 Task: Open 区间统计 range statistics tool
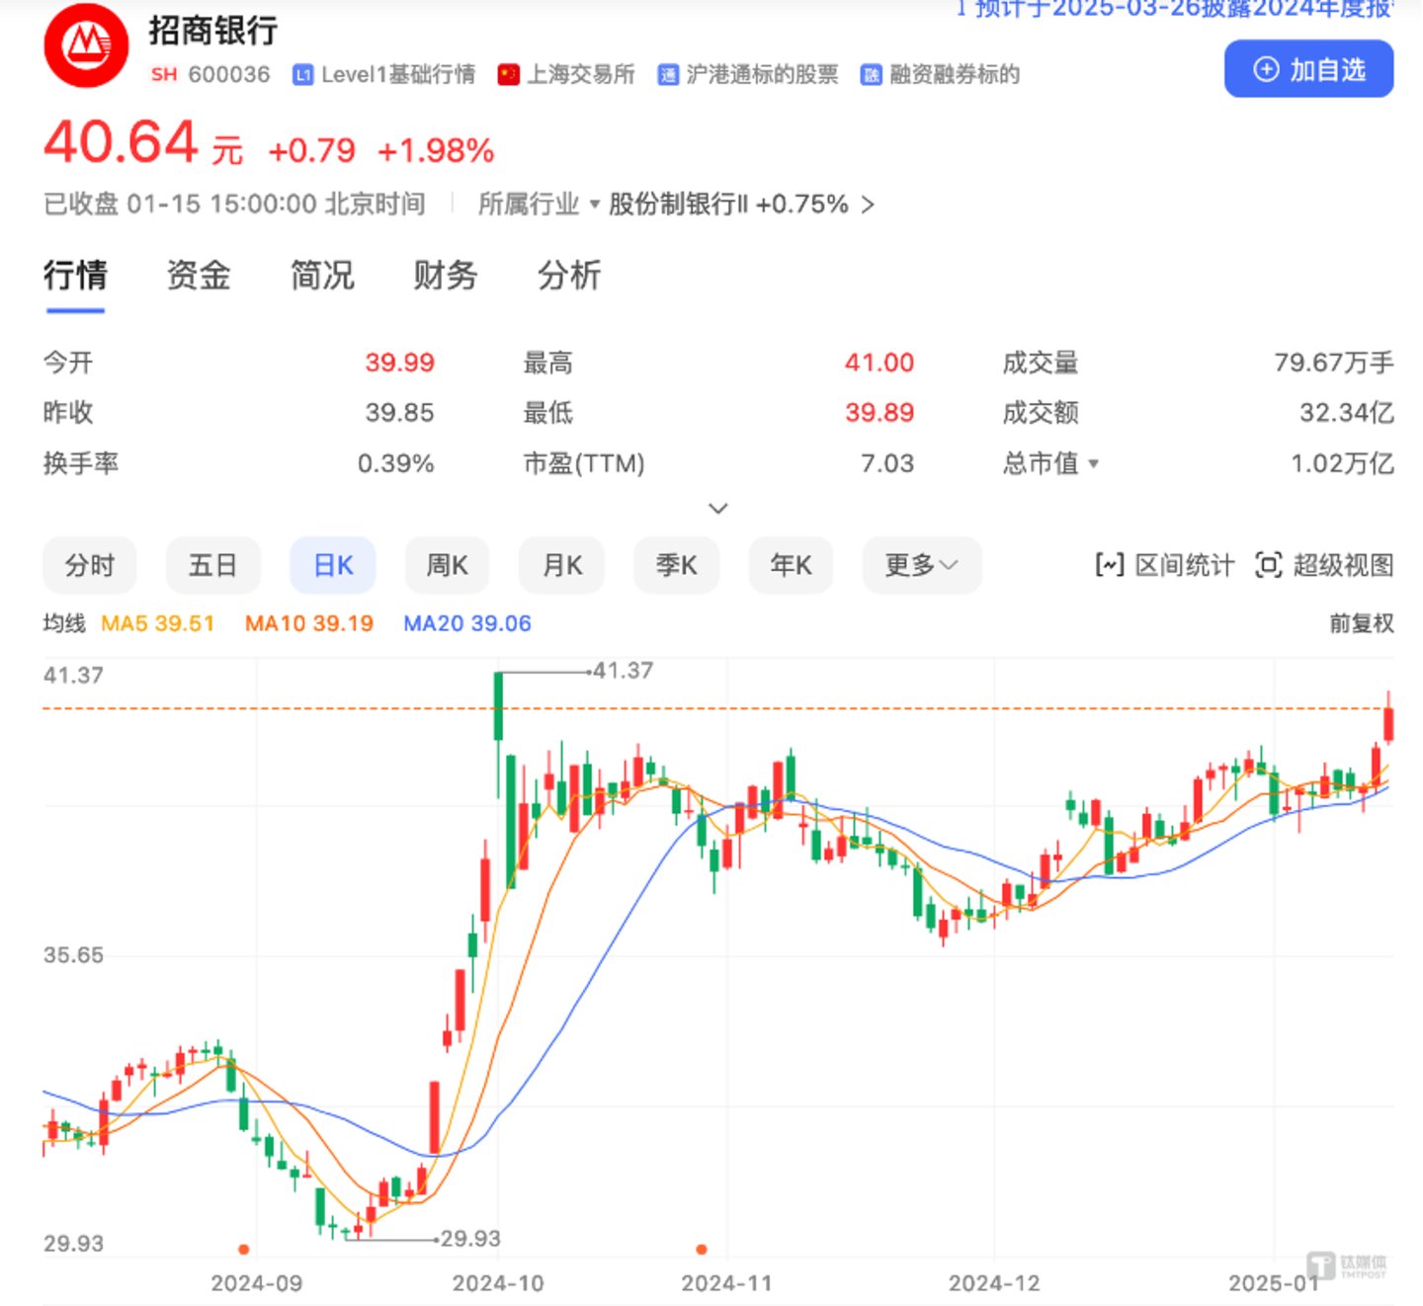(x=1165, y=565)
